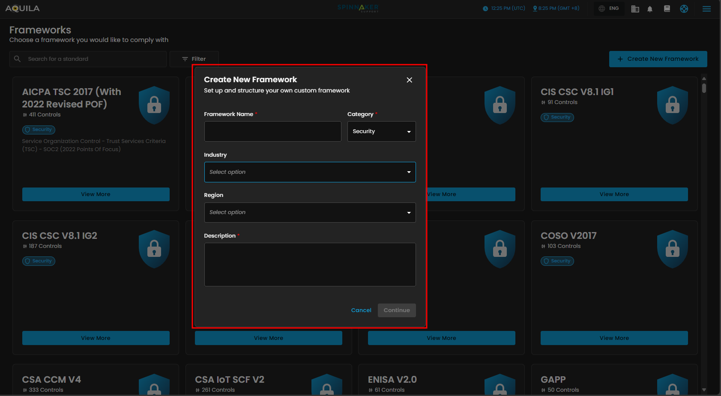The image size is (721, 396).
Task: Expand the Region select option dropdown
Action: tap(310, 212)
